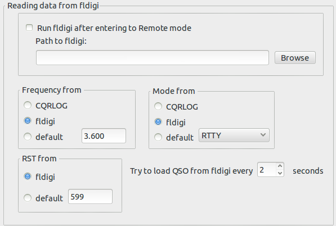Click the Path to fldigi text field
Screen dimensions: 336x226
[153, 57]
